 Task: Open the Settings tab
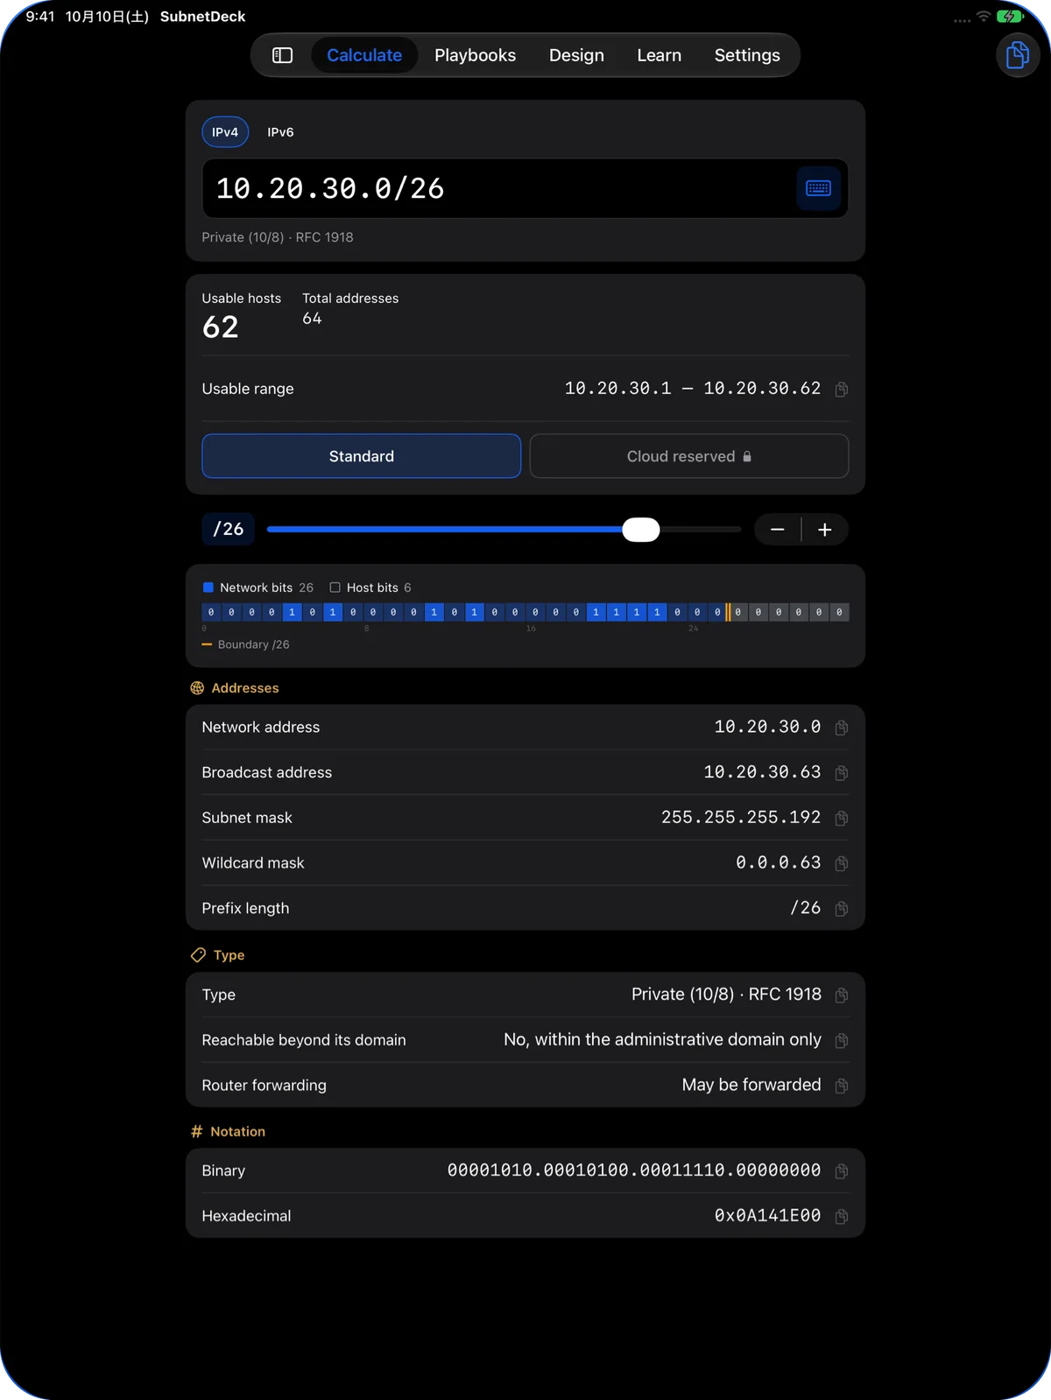pos(747,55)
